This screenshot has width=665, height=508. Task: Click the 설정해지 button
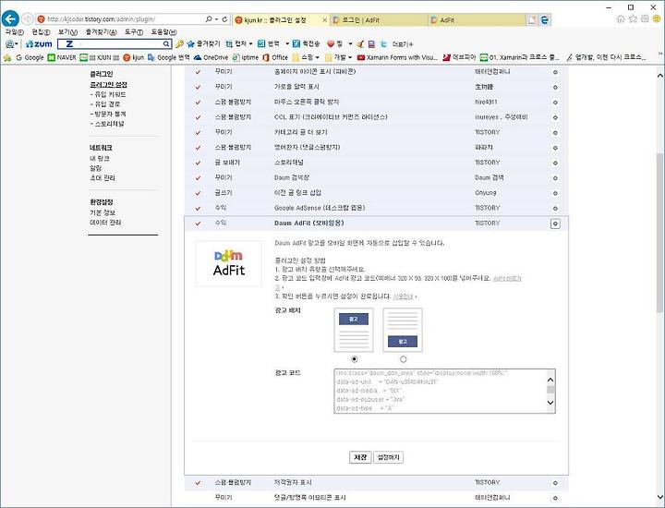(389, 457)
